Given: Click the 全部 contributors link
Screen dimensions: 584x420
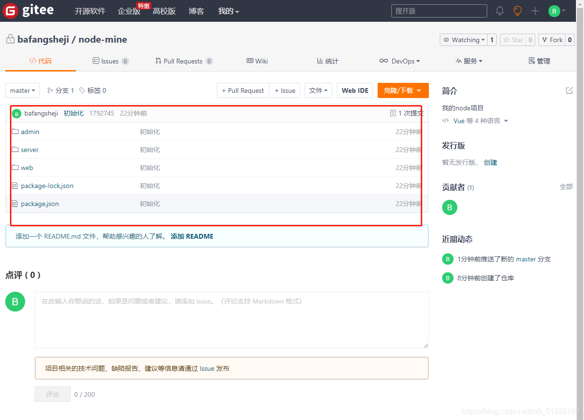Looking at the screenshot, I should point(566,187).
